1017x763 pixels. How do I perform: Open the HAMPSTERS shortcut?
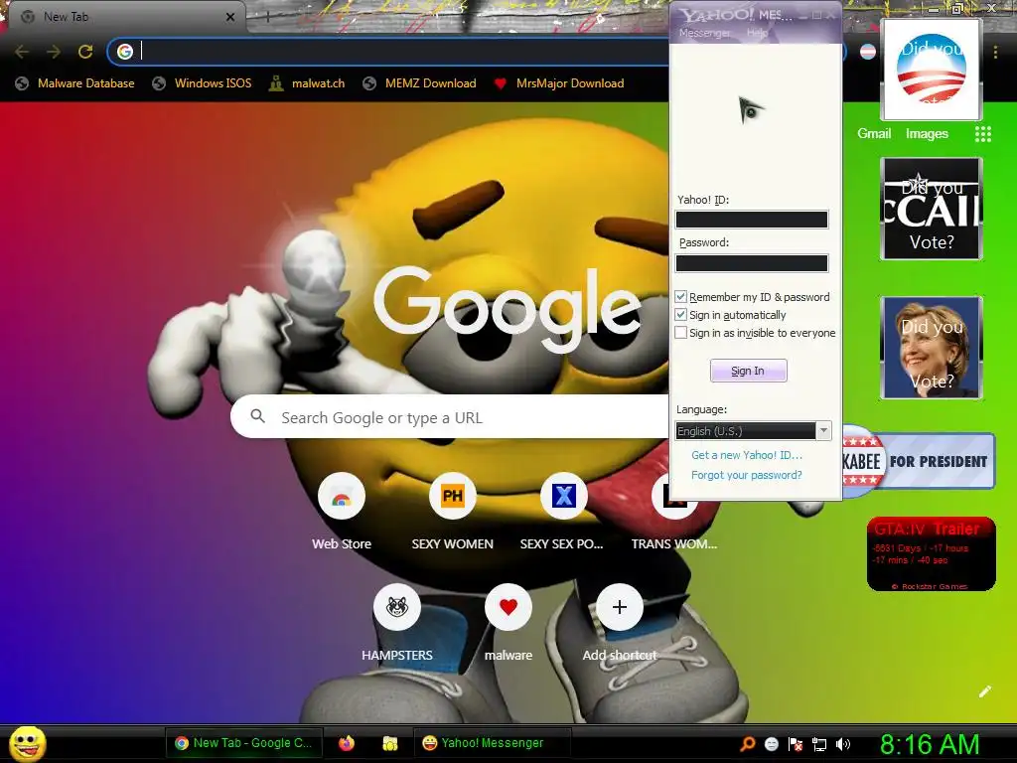tap(397, 607)
